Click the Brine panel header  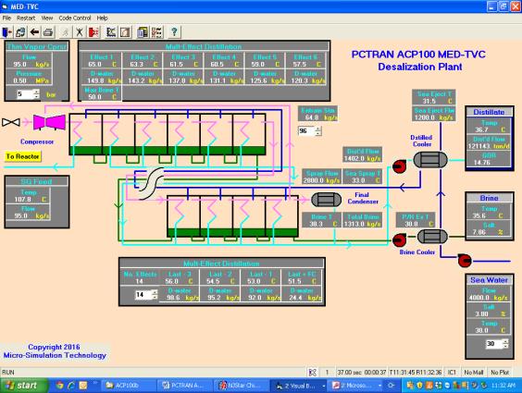tap(489, 198)
